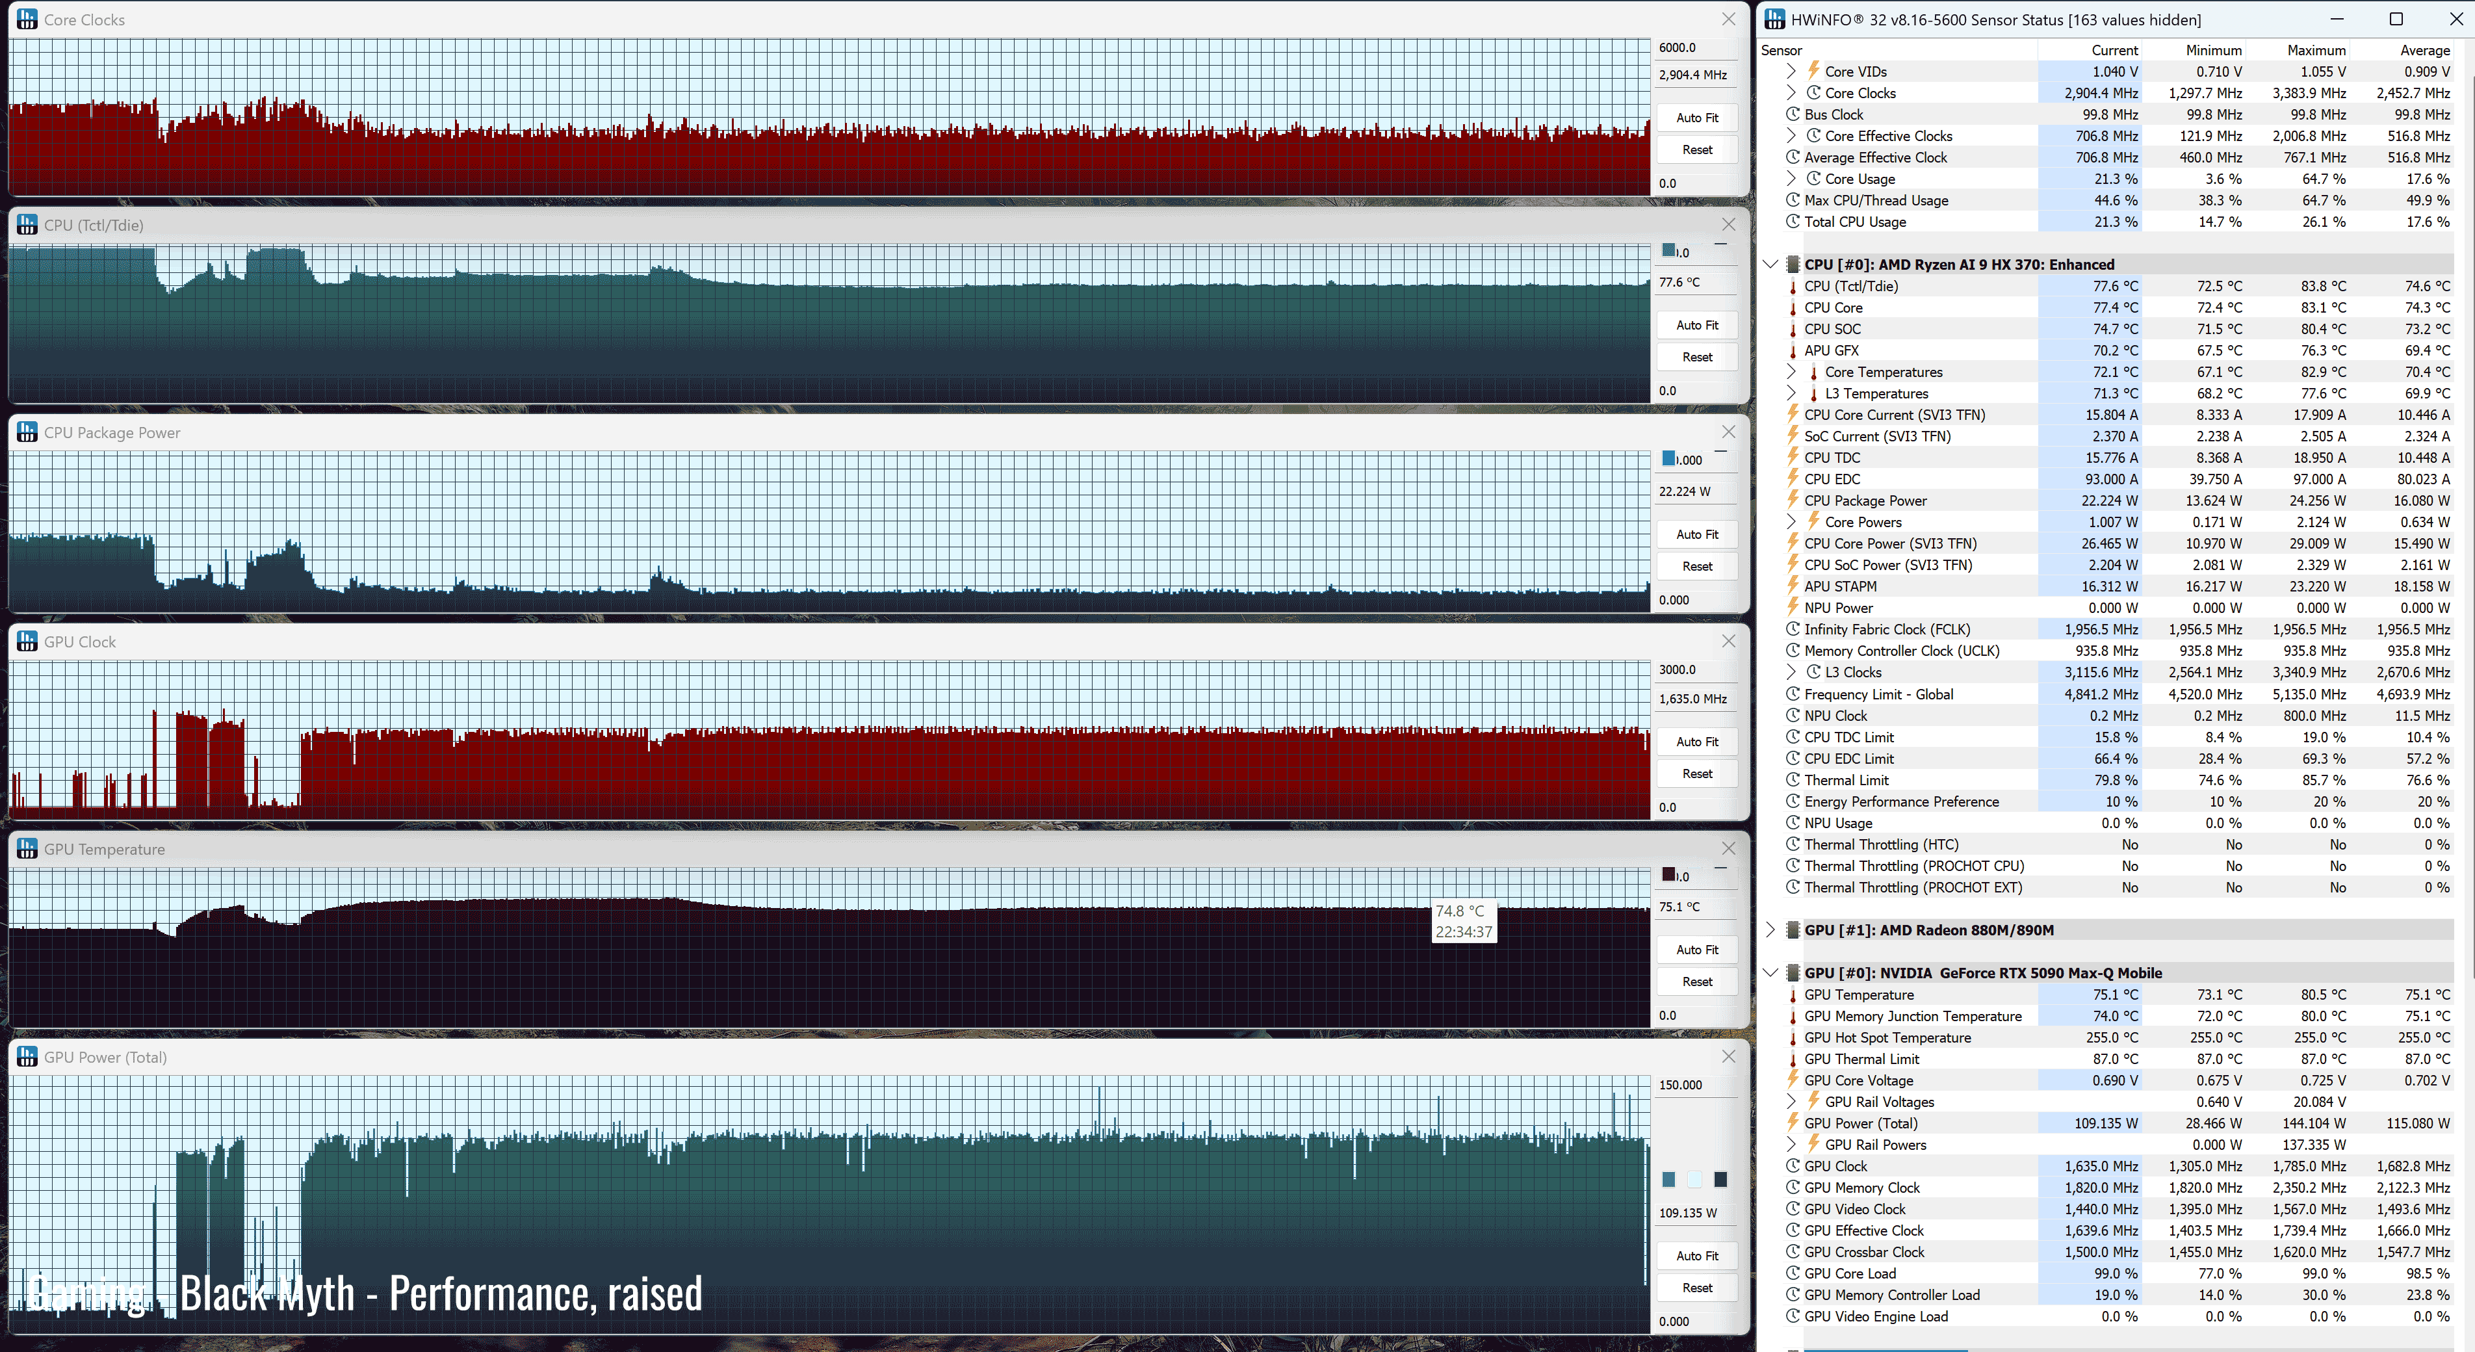Expand the GPU Rail Voltages entry
This screenshot has width=2475, height=1352.
pyautogui.click(x=1791, y=1101)
